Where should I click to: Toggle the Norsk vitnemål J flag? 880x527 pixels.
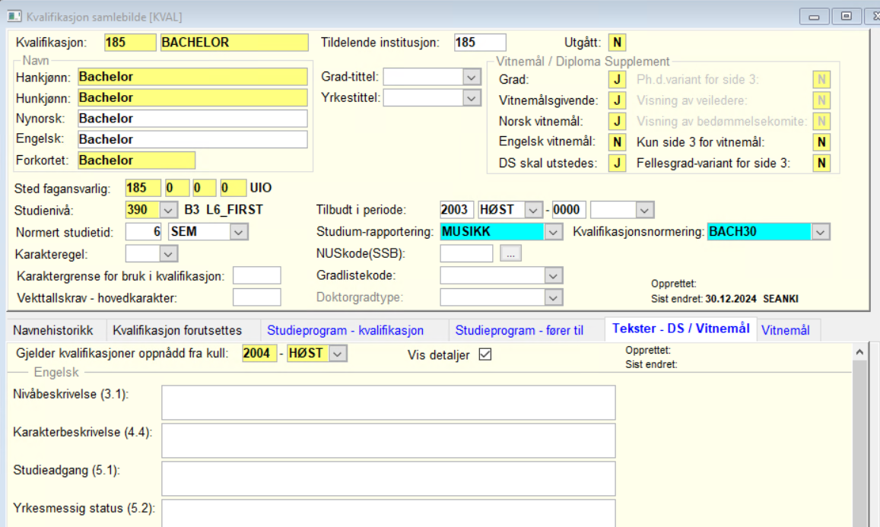point(617,121)
